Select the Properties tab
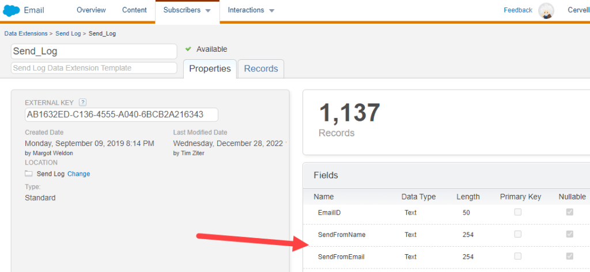 [x=210, y=68]
